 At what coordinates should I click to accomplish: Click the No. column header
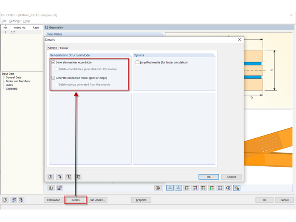[x=5, y=28]
